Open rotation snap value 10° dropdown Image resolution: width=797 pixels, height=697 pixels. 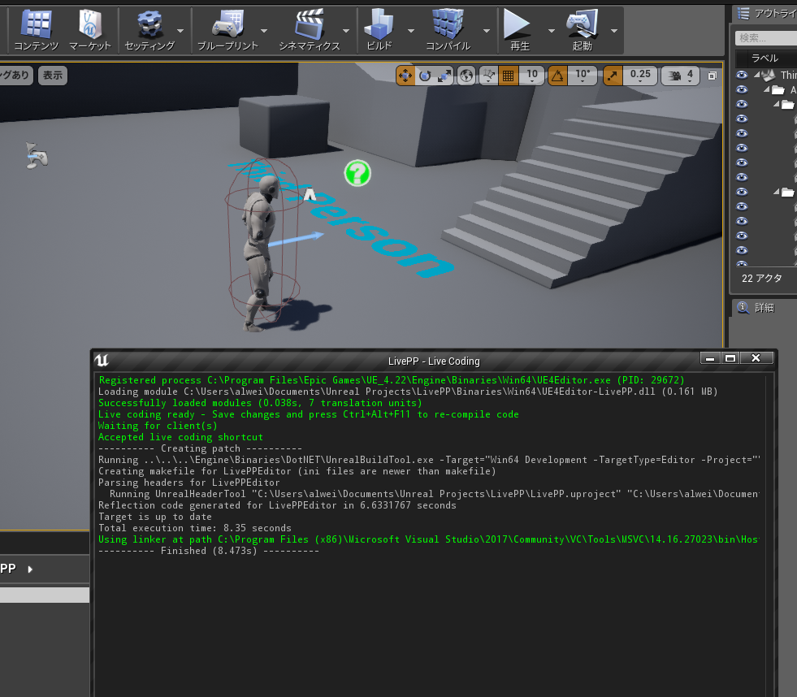coord(583,76)
